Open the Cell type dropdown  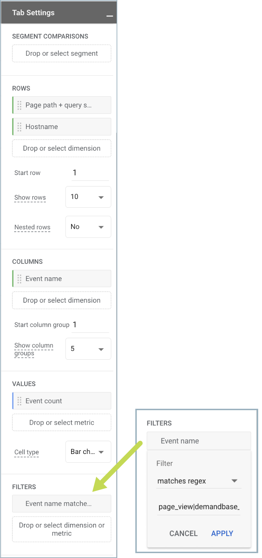pos(88,452)
